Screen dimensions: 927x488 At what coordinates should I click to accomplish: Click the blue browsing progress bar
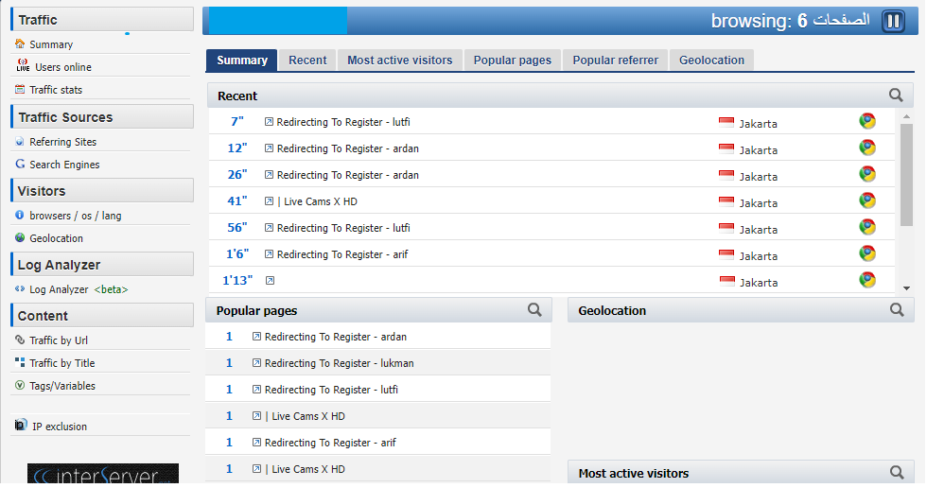click(277, 21)
